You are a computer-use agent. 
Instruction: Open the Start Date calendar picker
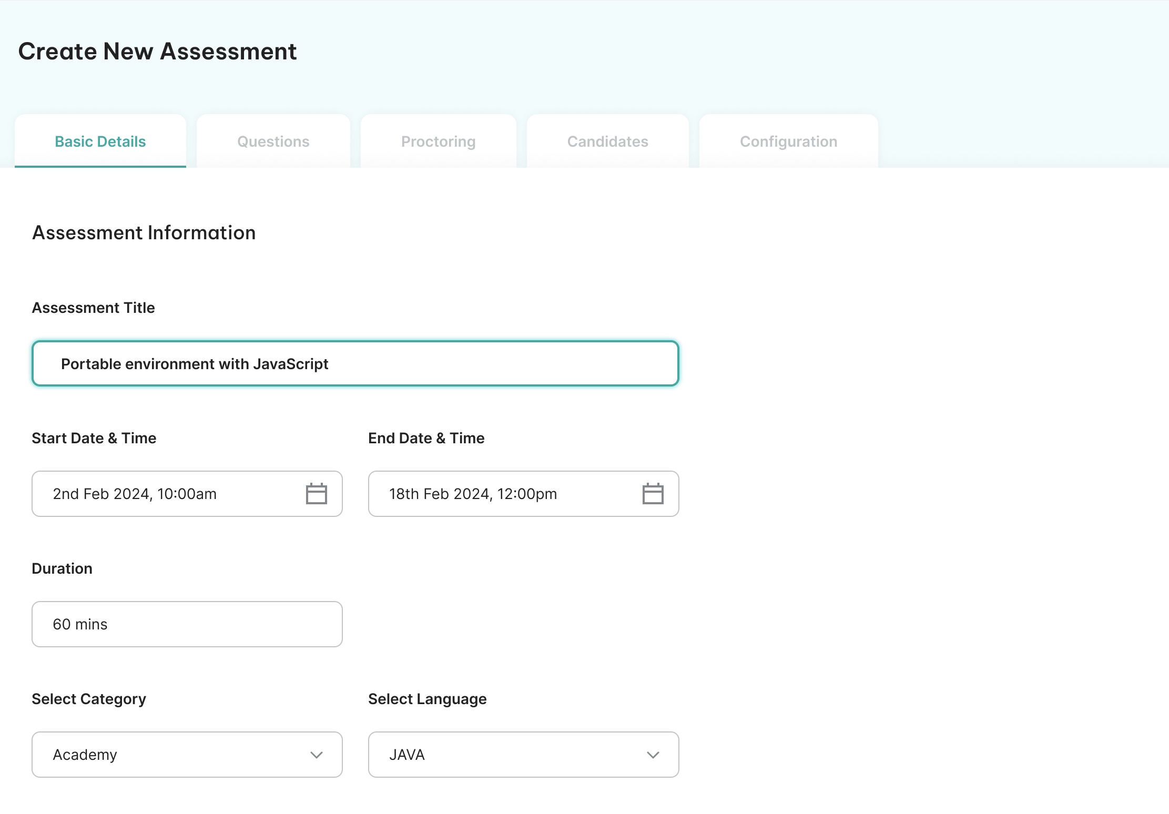pyautogui.click(x=316, y=493)
